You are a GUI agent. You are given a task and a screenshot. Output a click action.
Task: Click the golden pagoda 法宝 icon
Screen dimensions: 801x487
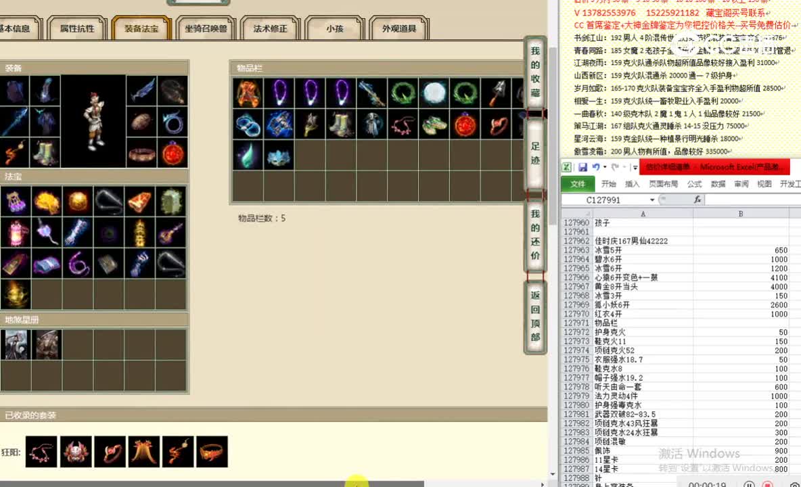pos(140,232)
